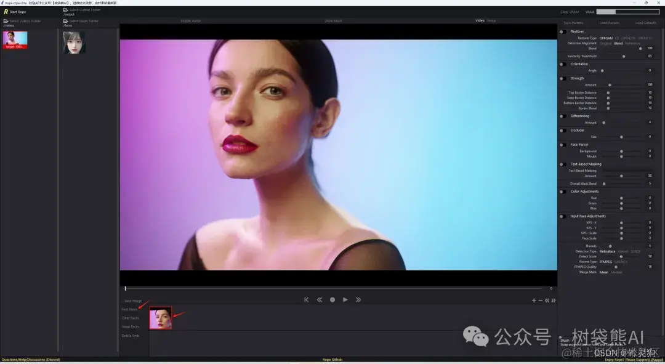Image resolution: width=665 pixels, height=364 pixels.
Task: Toggle the Face Parser switch
Action: [x=562, y=145]
